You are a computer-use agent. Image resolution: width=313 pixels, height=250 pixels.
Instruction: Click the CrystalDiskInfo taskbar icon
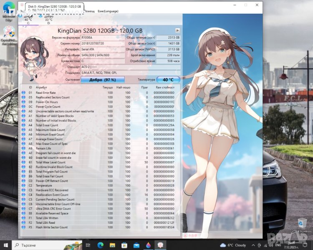(160, 245)
